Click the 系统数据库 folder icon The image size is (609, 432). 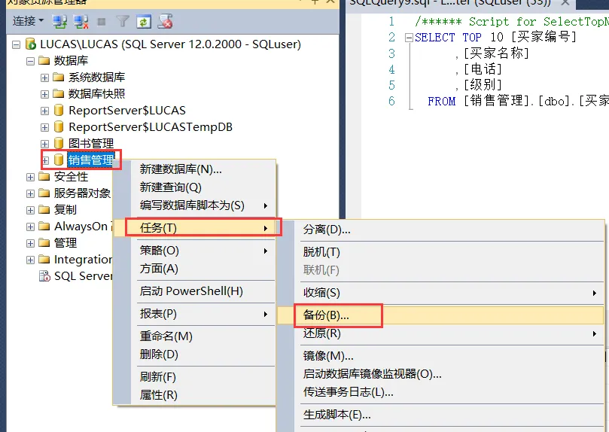(x=58, y=78)
